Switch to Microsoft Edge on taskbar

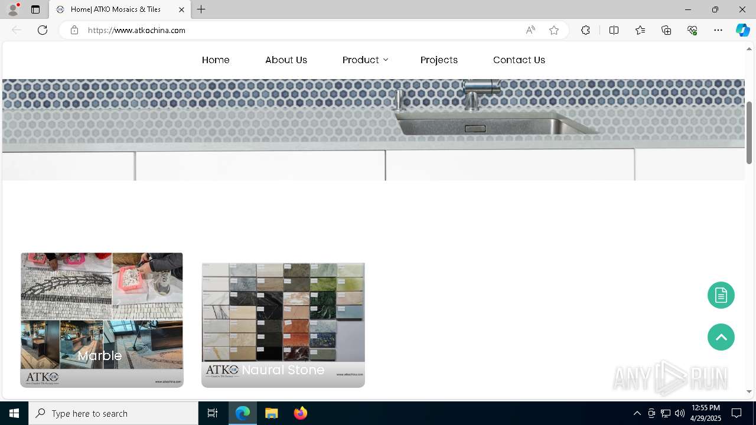click(x=243, y=413)
